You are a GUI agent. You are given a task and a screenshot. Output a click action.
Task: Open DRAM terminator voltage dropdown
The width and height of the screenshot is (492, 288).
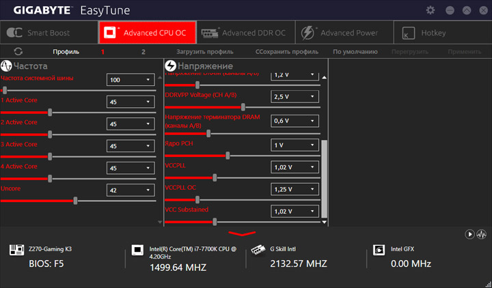[295, 121]
